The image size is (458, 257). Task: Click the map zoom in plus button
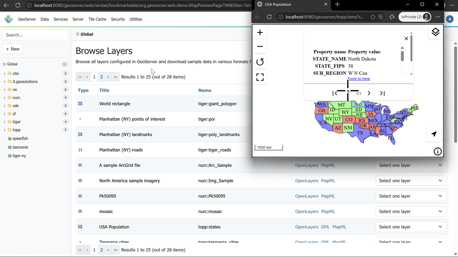[260, 32]
